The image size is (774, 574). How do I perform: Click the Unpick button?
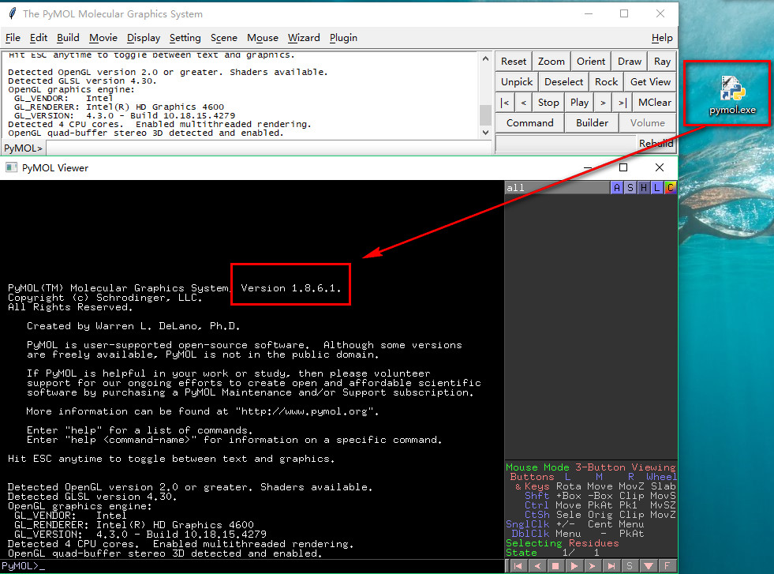(517, 82)
